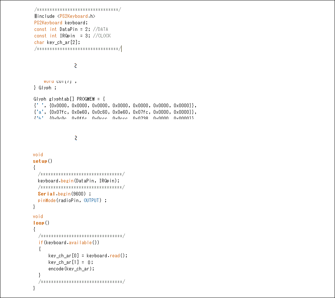
Task: Click the glyphtab[] PROGMEM declaration
Action: point(69,99)
